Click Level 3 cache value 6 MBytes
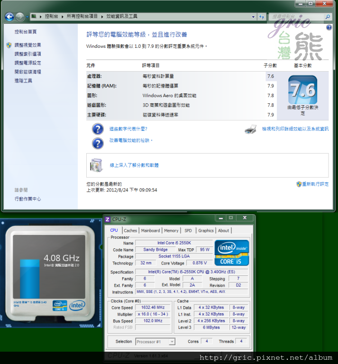 (211, 328)
